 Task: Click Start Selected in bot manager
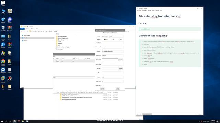(82, 92)
